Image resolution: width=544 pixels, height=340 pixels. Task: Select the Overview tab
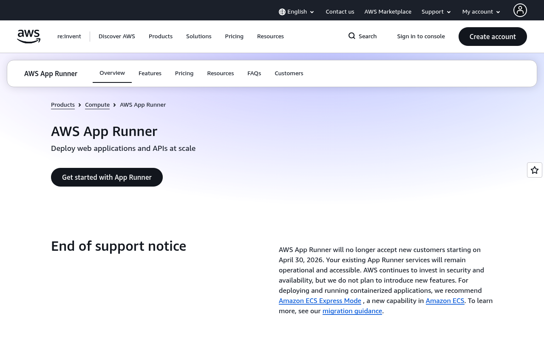coord(112,73)
